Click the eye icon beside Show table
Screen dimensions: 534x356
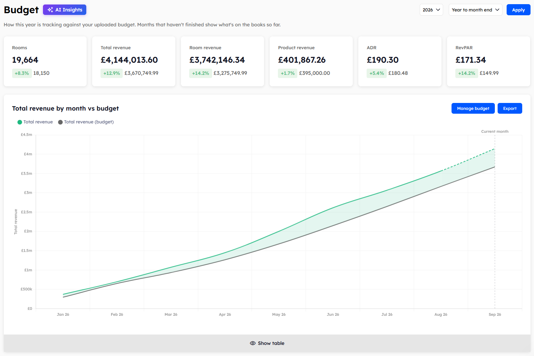(253, 343)
